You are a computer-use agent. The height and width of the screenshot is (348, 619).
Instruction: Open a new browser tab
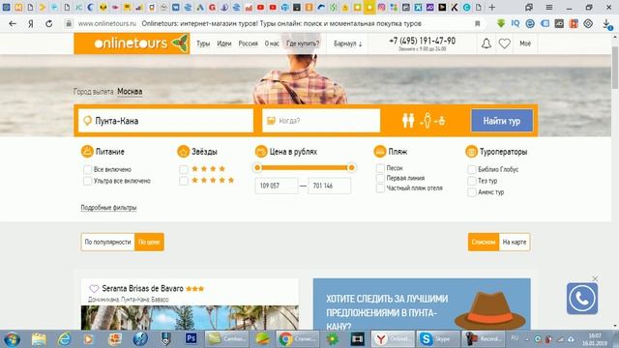click(492, 7)
